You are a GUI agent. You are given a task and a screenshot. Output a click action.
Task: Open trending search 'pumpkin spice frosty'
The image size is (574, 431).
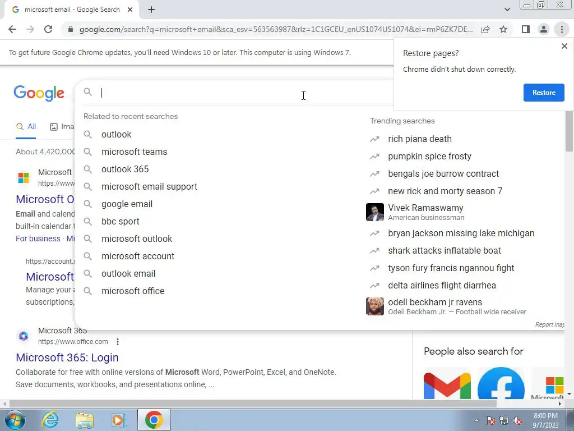click(429, 157)
